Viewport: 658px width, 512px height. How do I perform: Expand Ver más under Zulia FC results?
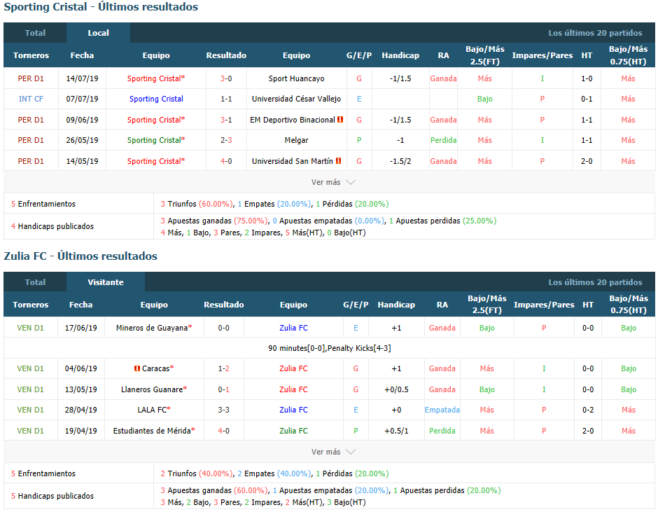tap(333, 452)
